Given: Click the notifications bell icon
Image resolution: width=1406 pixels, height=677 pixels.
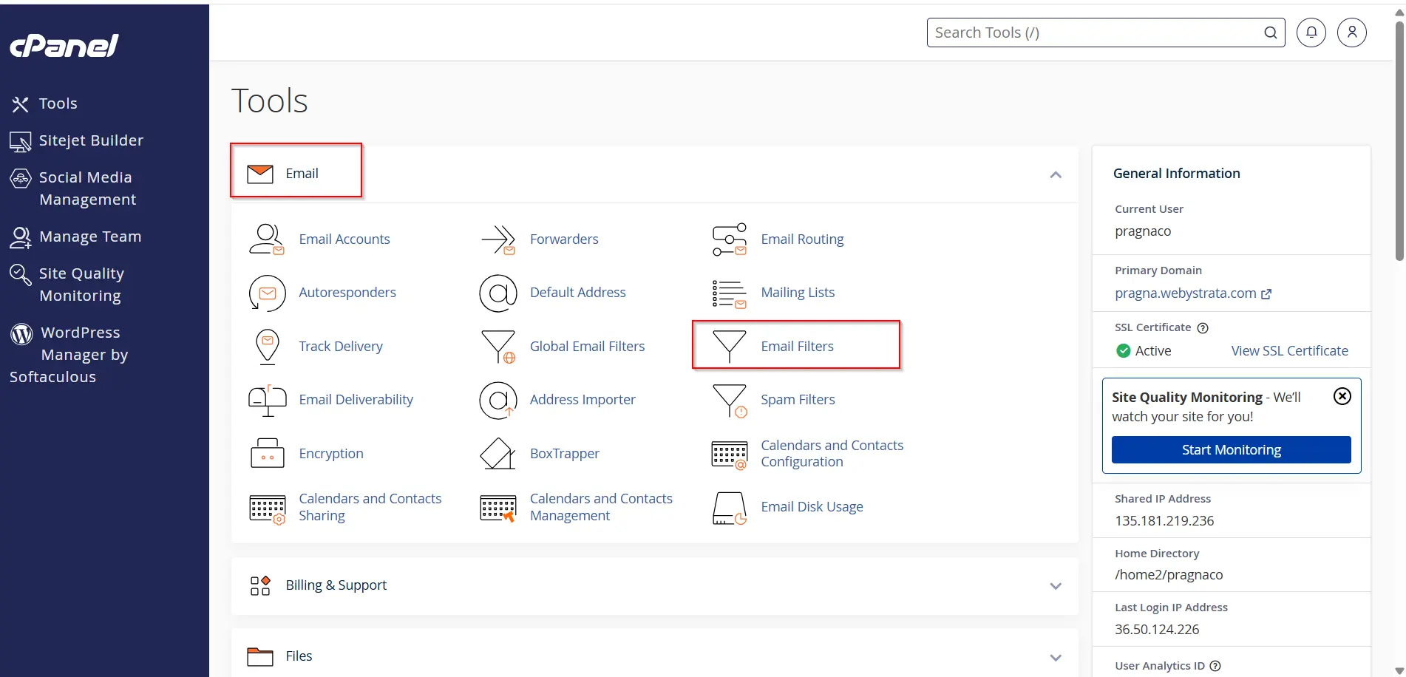Looking at the screenshot, I should coord(1311,33).
